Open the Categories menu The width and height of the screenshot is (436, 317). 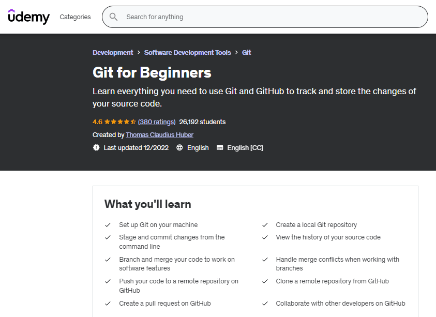pos(75,17)
